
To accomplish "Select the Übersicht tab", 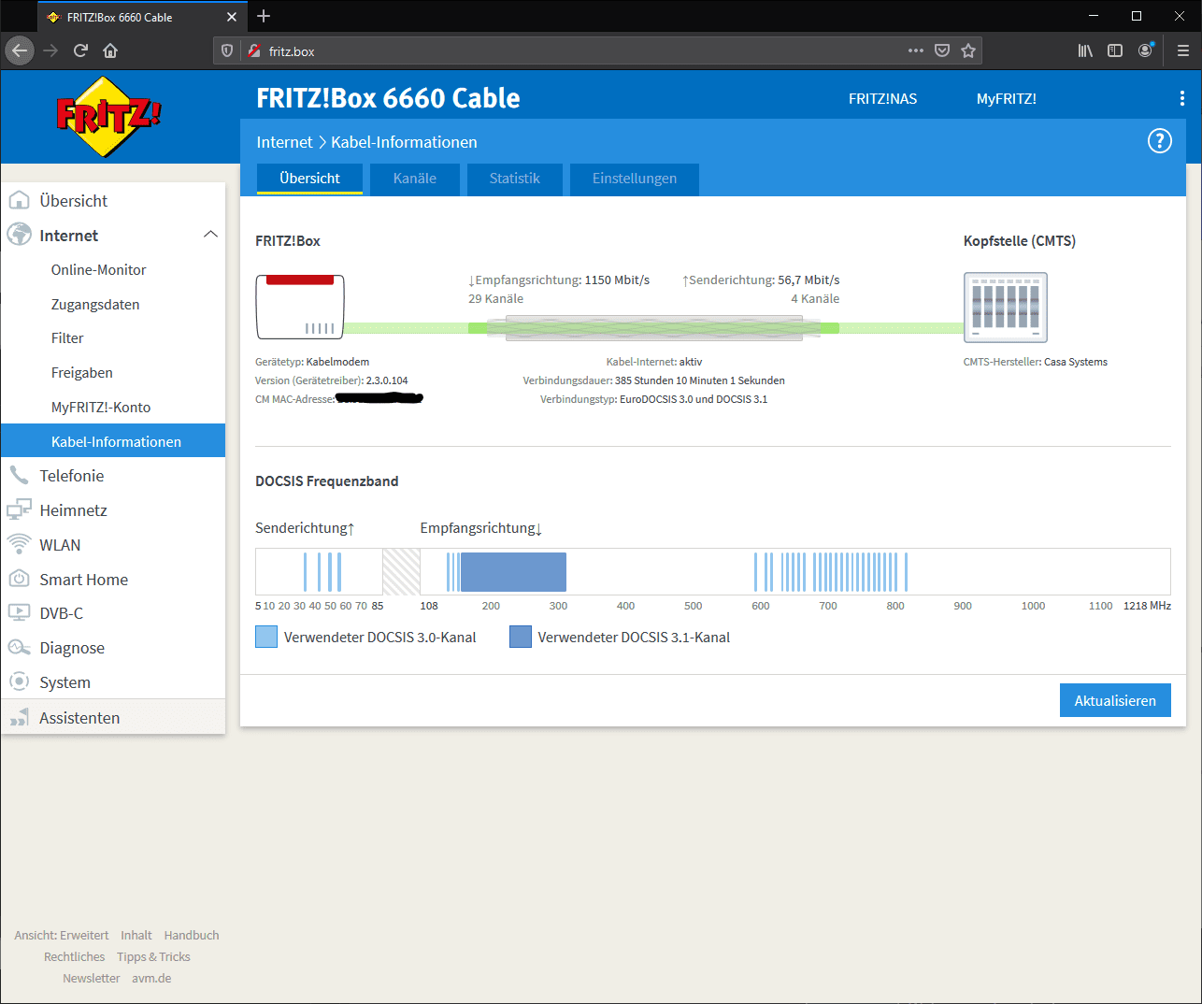I will click(309, 179).
